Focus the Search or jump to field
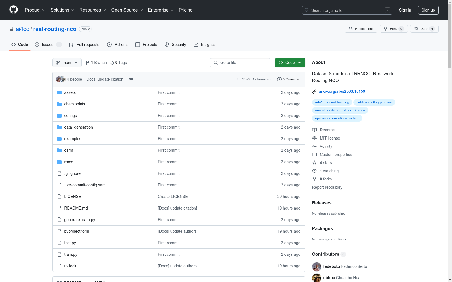This screenshot has width=452, height=282. point(347,10)
